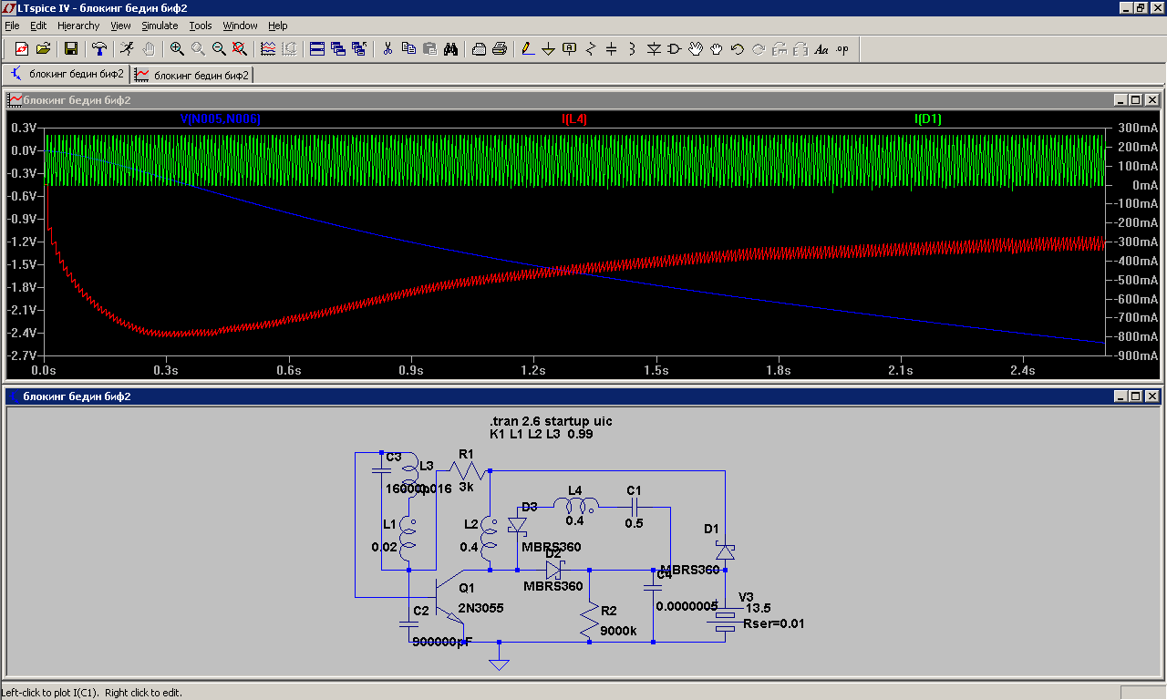Image resolution: width=1167 pixels, height=700 pixels.
Task: Click the SPICE directive .op icon
Action: 842,49
